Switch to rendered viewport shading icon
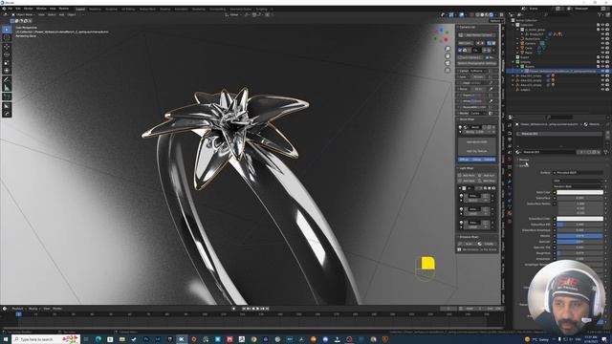This screenshot has height=344, width=612. 492,15
